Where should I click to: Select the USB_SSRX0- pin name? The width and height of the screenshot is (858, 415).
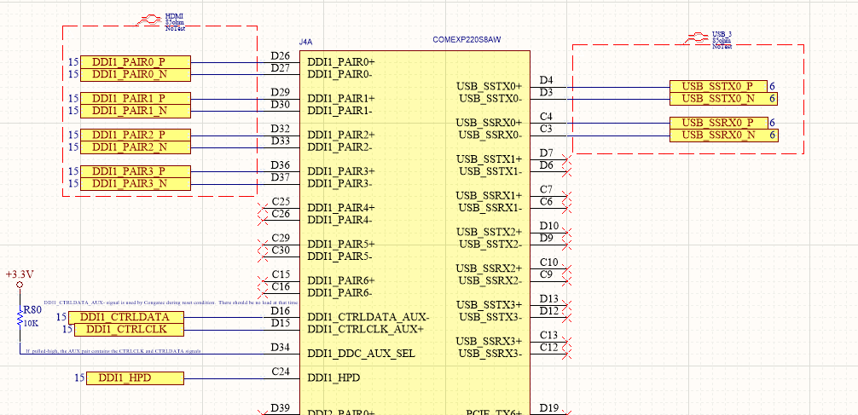pos(490,135)
